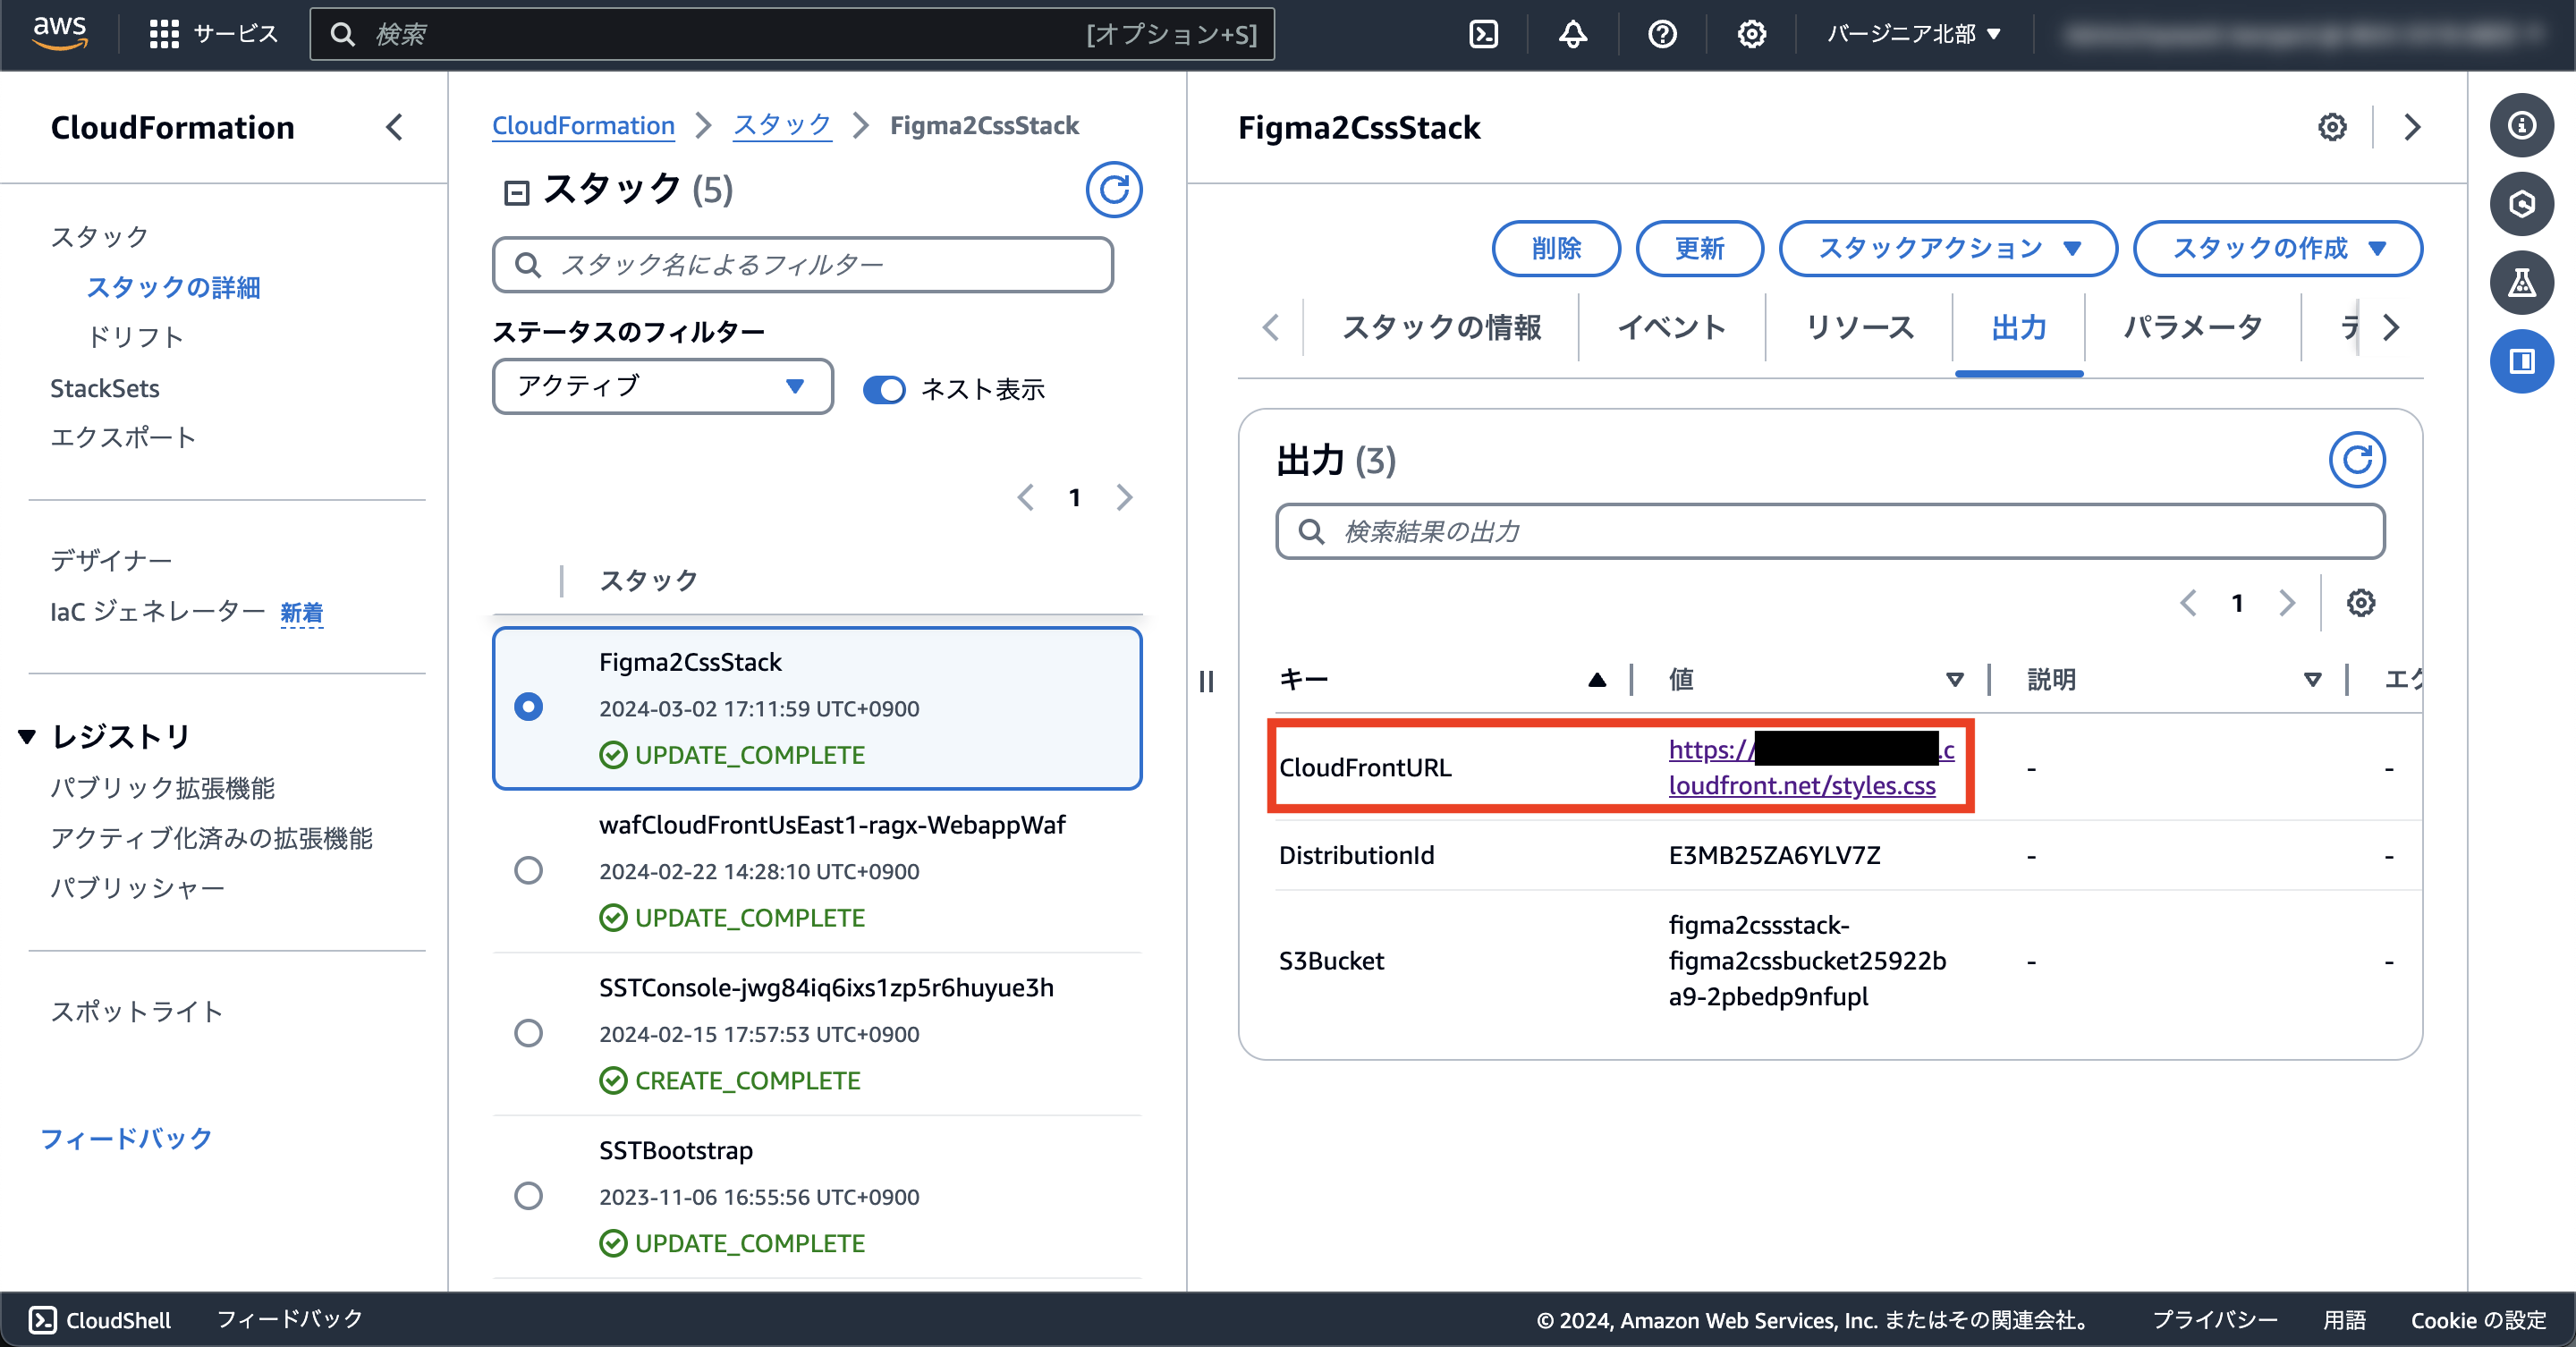Screen dimensions: 2576x1347
Task: Toggle the split panel icon on right rail
Action: click(2522, 361)
